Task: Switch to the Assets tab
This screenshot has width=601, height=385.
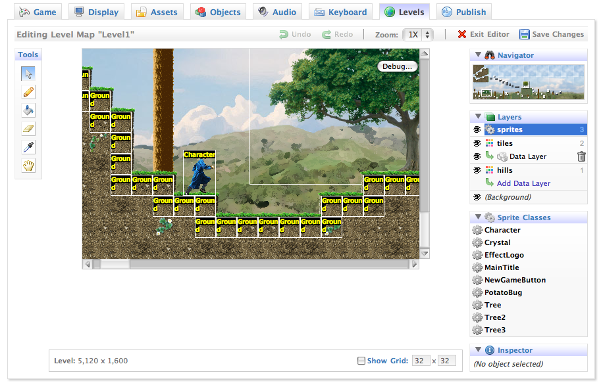Action: click(157, 12)
